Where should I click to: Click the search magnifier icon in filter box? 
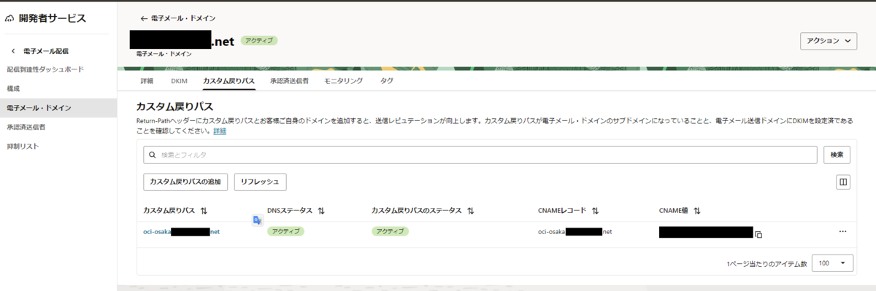153,155
